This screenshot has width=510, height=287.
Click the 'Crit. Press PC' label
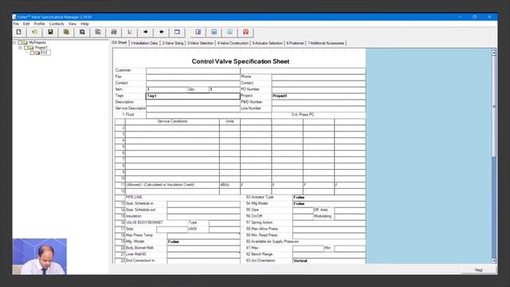point(303,115)
